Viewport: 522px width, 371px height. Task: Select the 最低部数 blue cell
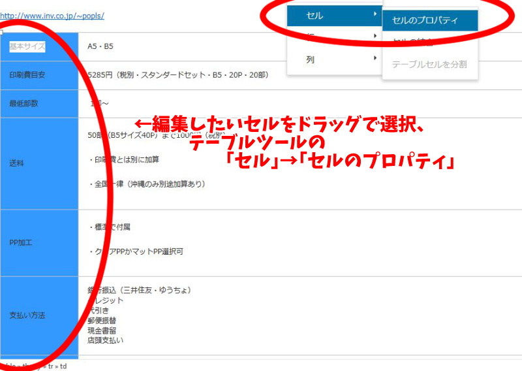[23, 103]
